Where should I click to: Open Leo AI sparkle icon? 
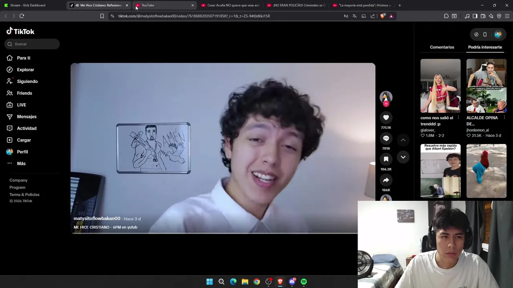click(491, 16)
